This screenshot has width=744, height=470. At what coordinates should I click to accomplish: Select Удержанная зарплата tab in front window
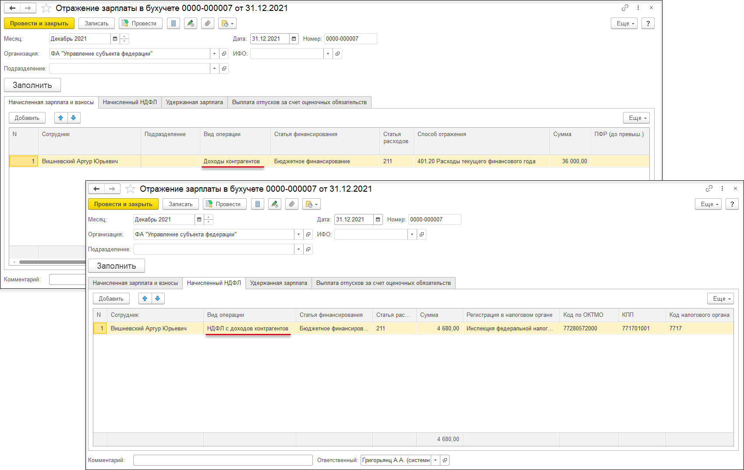click(x=278, y=283)
